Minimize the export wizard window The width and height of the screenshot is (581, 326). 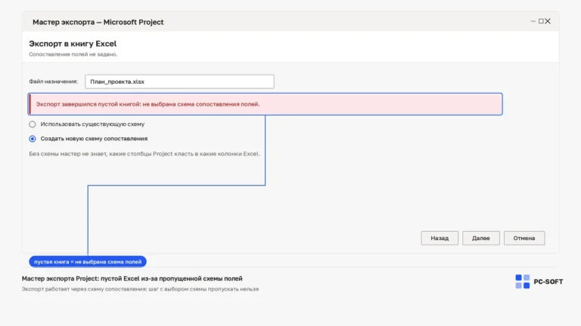(x=533, y=21)
